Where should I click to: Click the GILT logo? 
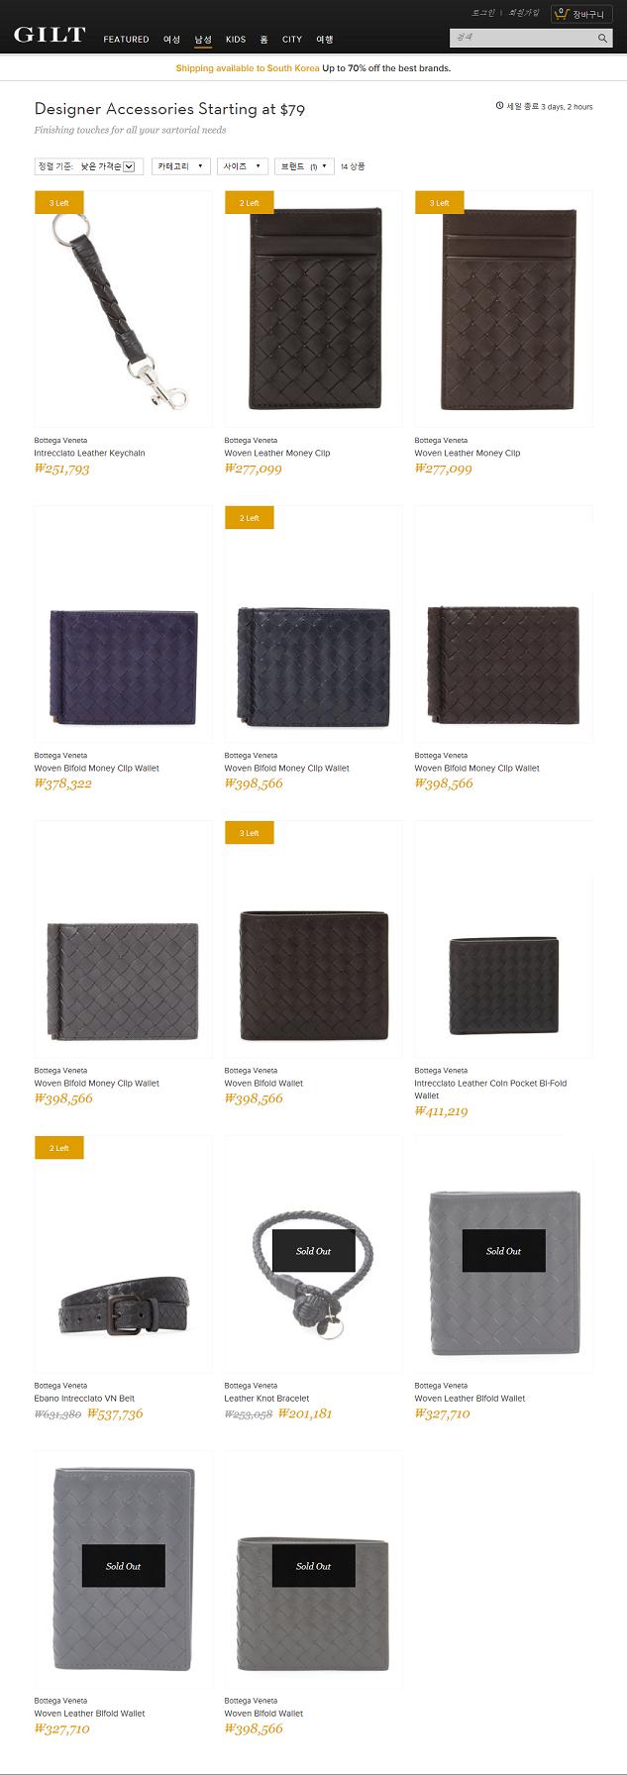pos(50,35)
